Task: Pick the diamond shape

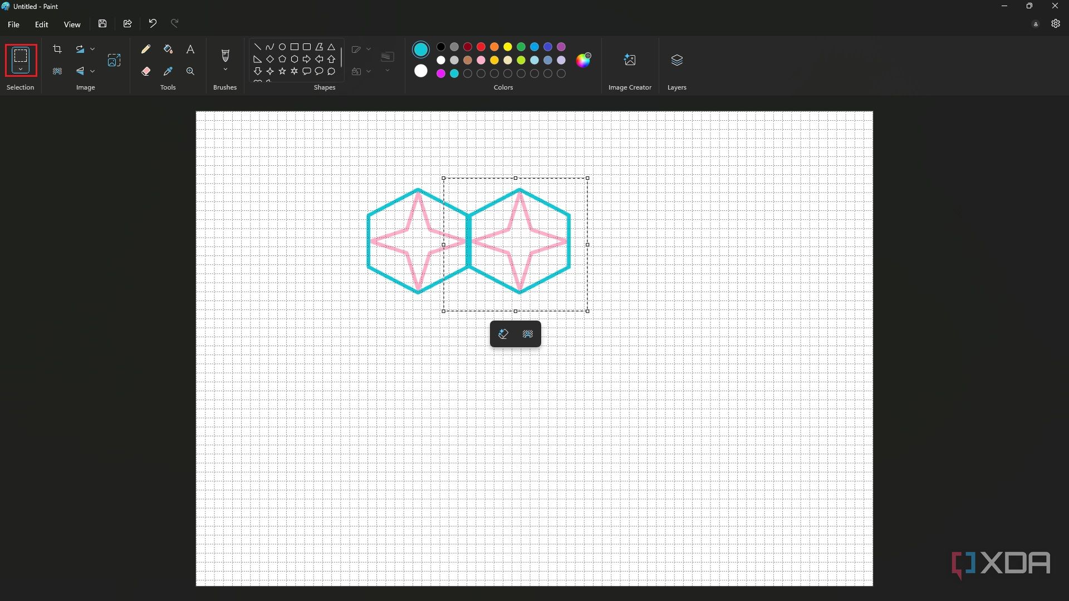Action: coord(270,59)
